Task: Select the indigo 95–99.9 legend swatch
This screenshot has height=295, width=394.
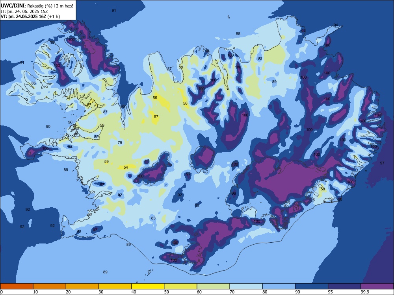Action: (344, 286)
